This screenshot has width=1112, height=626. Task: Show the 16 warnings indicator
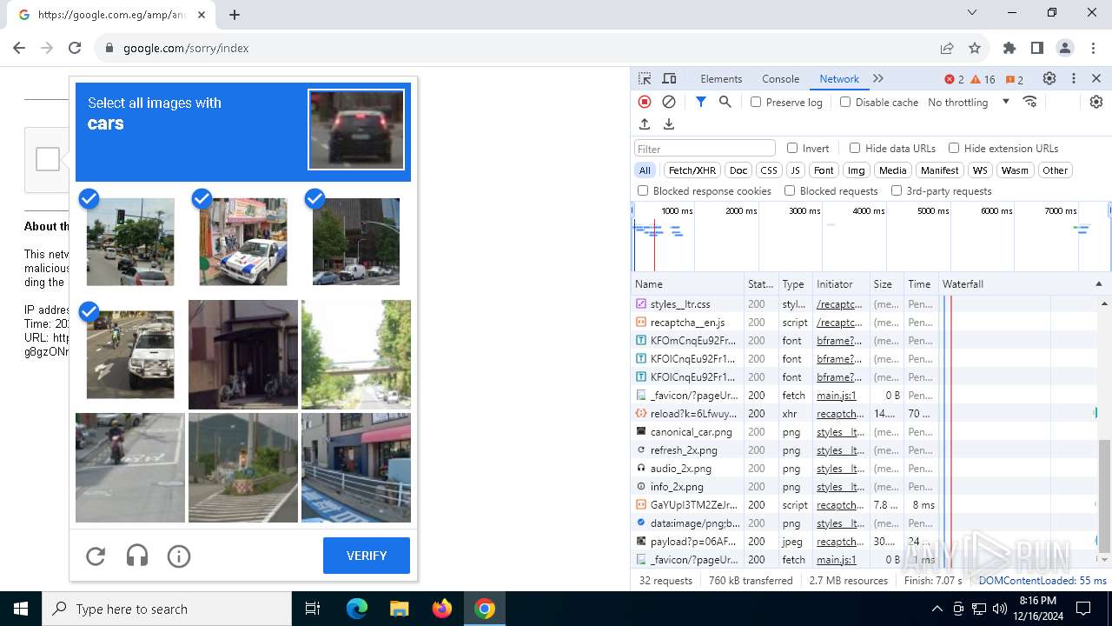click(983, 79)
